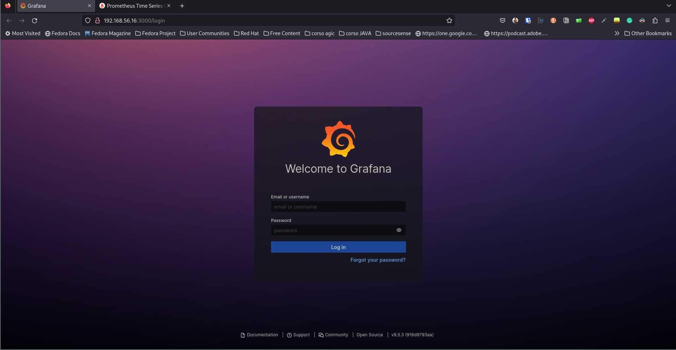Open the DuckDuckGo extension icon
The width and height of the screenshot is (676, 350).
click(553, 20)
